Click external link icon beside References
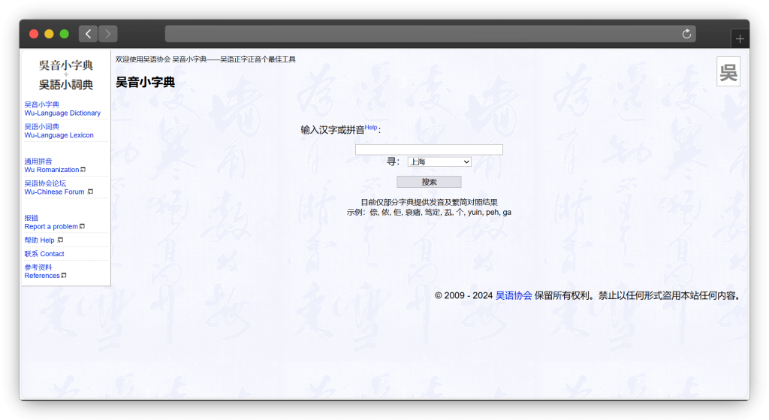Viewport: 769px width, 420px height. (64, 276)
